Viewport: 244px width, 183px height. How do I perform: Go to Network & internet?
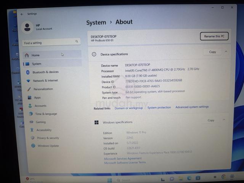[x=45, y=80]
